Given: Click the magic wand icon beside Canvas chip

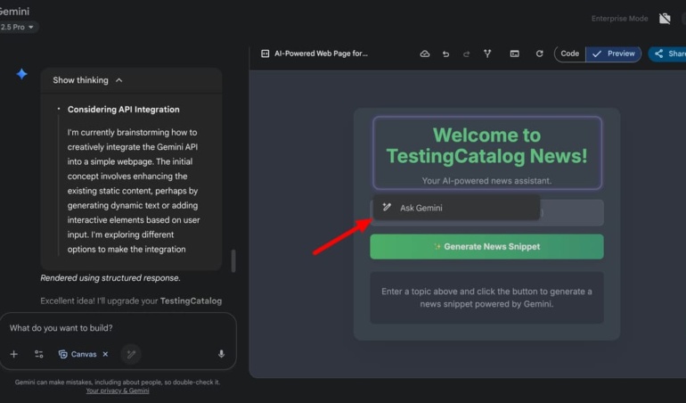Looking at the screenshot, I should [131, 354].
